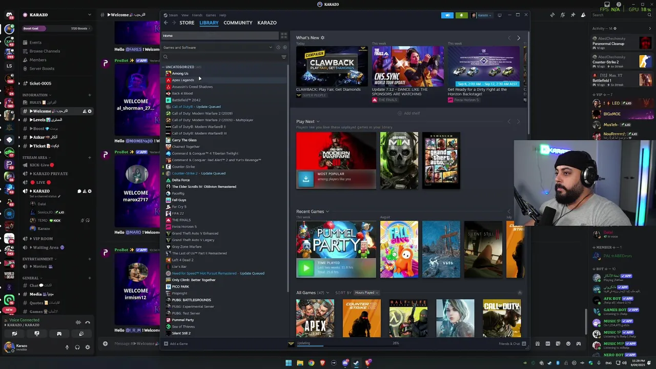656x369 pixels.
Task: Start an activity in Discord voice panel
Action: pos(59,334)
